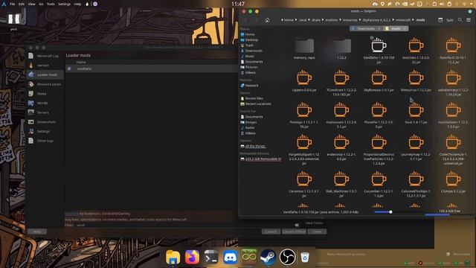Select the ForgeMultipart jar file
This screenshot has width=476, height=268.
[x=304, y=150]
